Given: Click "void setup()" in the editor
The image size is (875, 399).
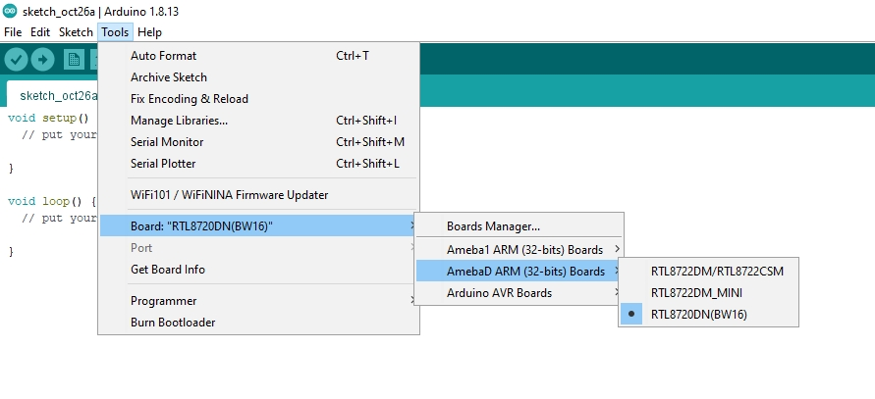Looking at the screenshot, I should (48, 119).
